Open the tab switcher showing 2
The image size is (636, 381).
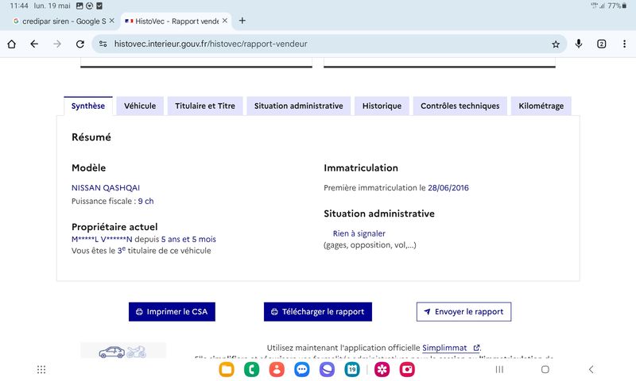click(602, 44)
